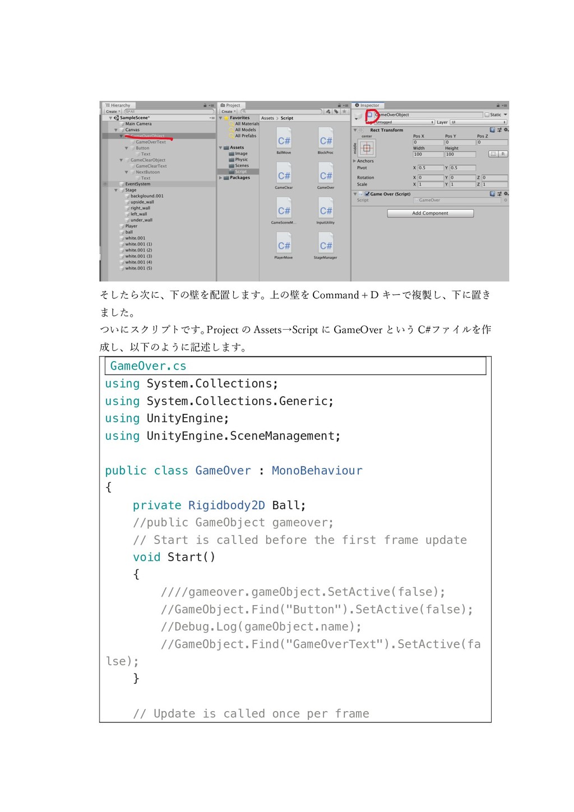The width and height of the screenshot is (574, 812).
Task: Open the Layer dropdown showing UI
Action: click(x=478, y=122)
